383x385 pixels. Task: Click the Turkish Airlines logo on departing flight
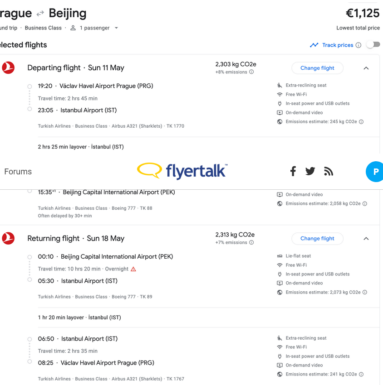8,68
